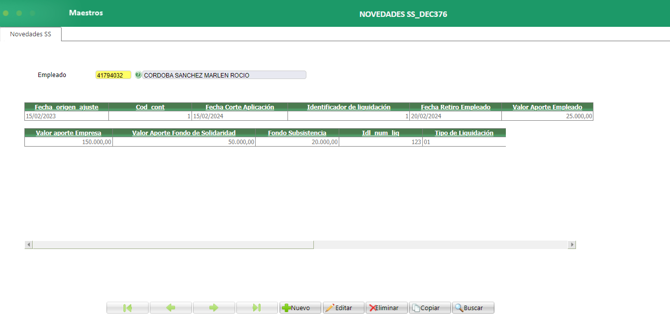Click the horizontal scrollbar thumb
This screenshot has width=670, height=327.
click(x=173, y=245)
